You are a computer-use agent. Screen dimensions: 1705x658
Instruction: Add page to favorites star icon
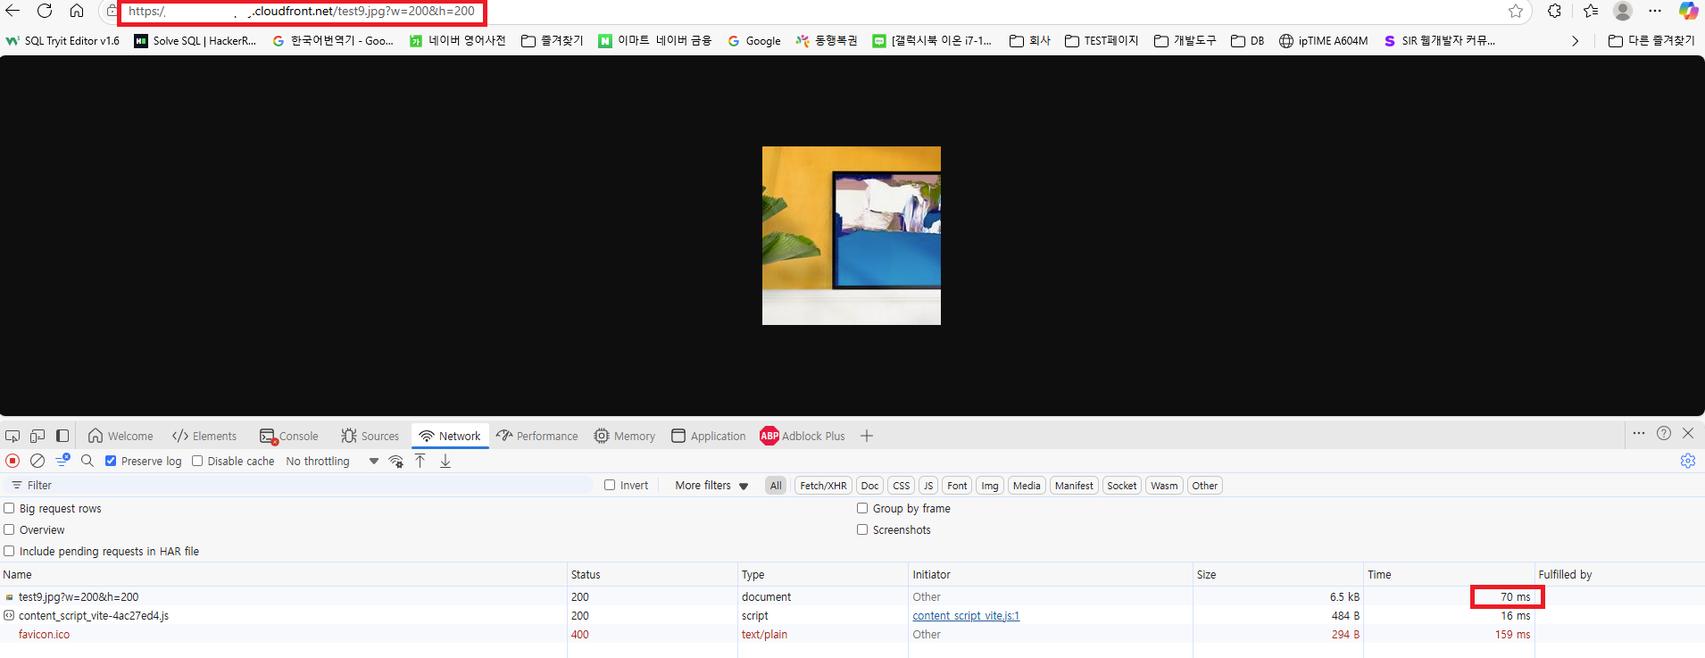[x=1516, y=11]
